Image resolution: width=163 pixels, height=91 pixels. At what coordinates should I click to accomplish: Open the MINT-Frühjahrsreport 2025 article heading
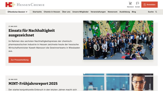(x=33, y=83)
